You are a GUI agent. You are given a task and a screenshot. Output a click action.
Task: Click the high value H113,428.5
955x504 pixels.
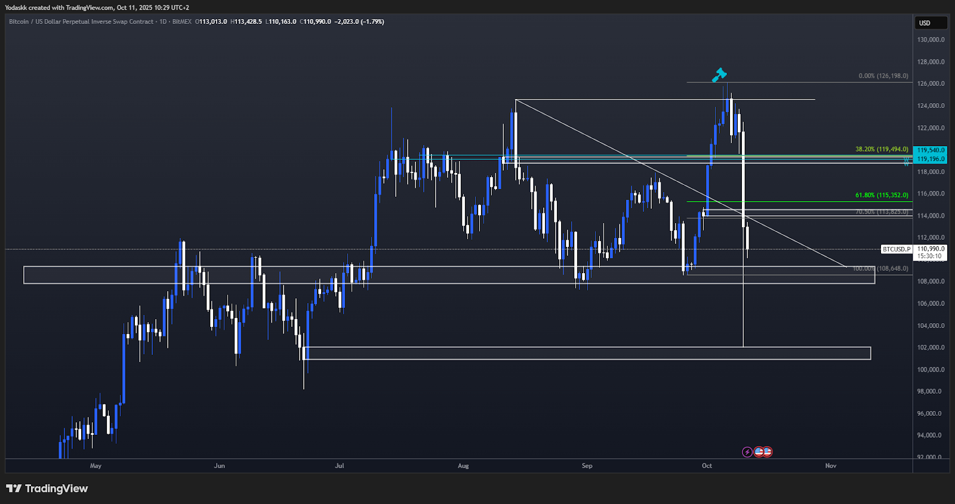[x=246, y=21]
